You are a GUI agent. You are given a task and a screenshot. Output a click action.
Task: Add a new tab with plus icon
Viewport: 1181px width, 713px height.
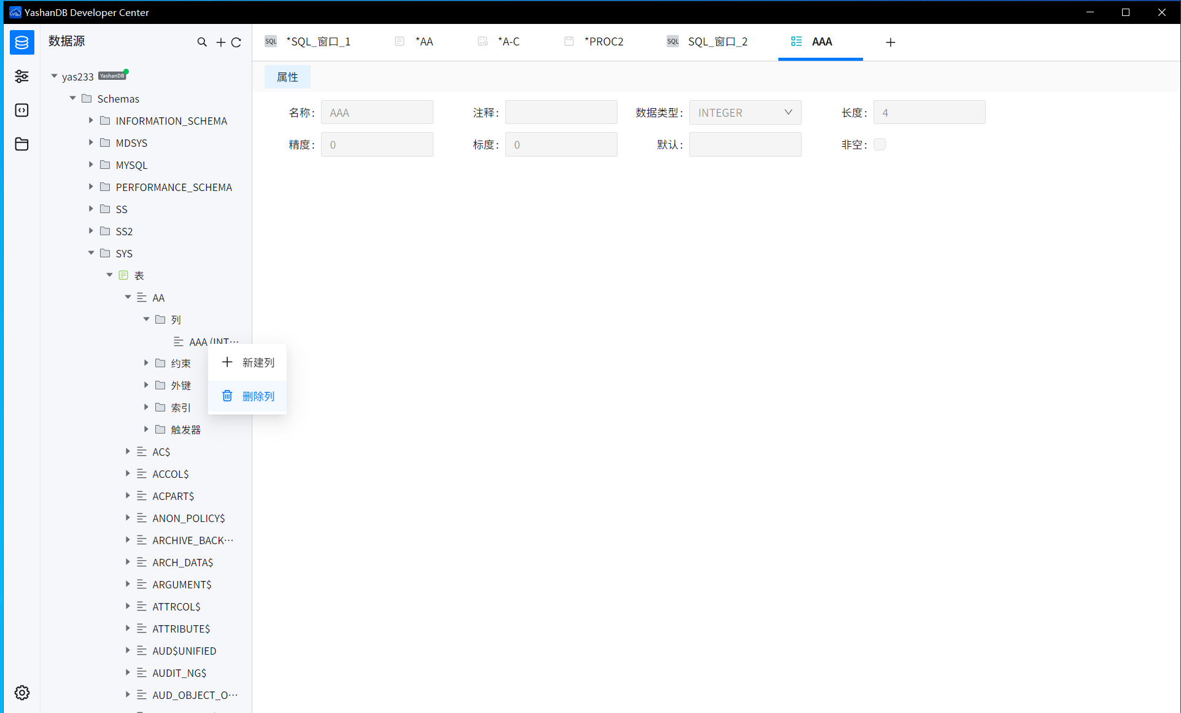pyautogui.click(x=891, y=42)
